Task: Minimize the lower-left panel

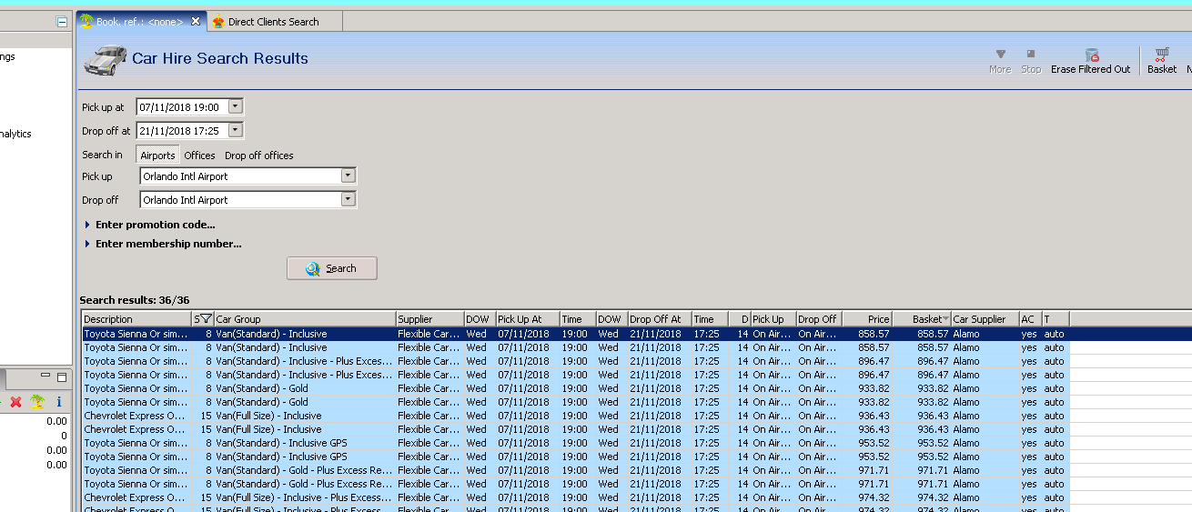Action: 47,376
